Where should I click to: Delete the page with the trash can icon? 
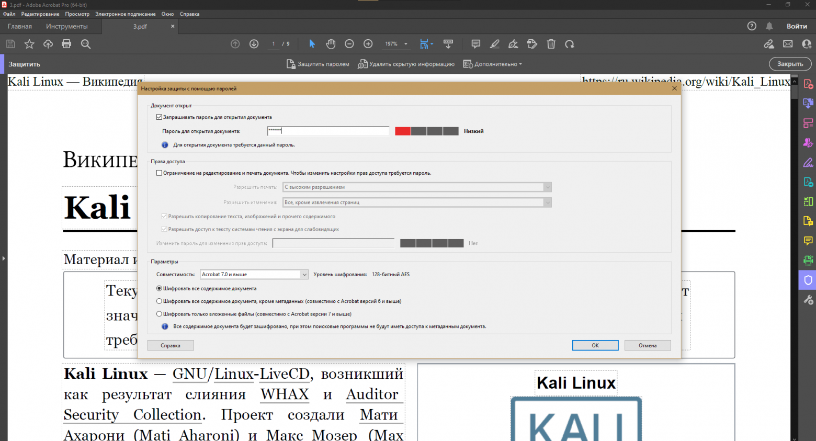pos(551,44)
